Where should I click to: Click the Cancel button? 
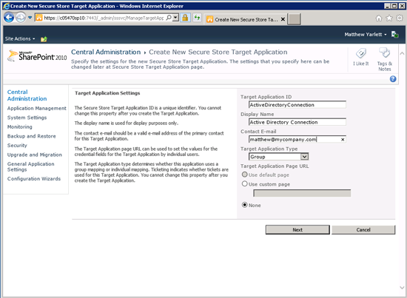click(363, 230)
